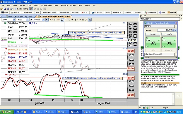Screen dimensions: 183x114
Task: Open the SaxoT... taskbar item
Action: tap(75, 112)
